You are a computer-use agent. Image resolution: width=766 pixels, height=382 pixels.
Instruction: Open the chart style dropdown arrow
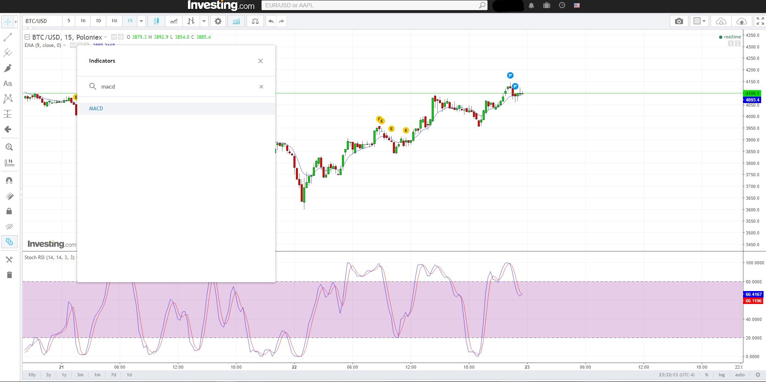pos(204,21)
